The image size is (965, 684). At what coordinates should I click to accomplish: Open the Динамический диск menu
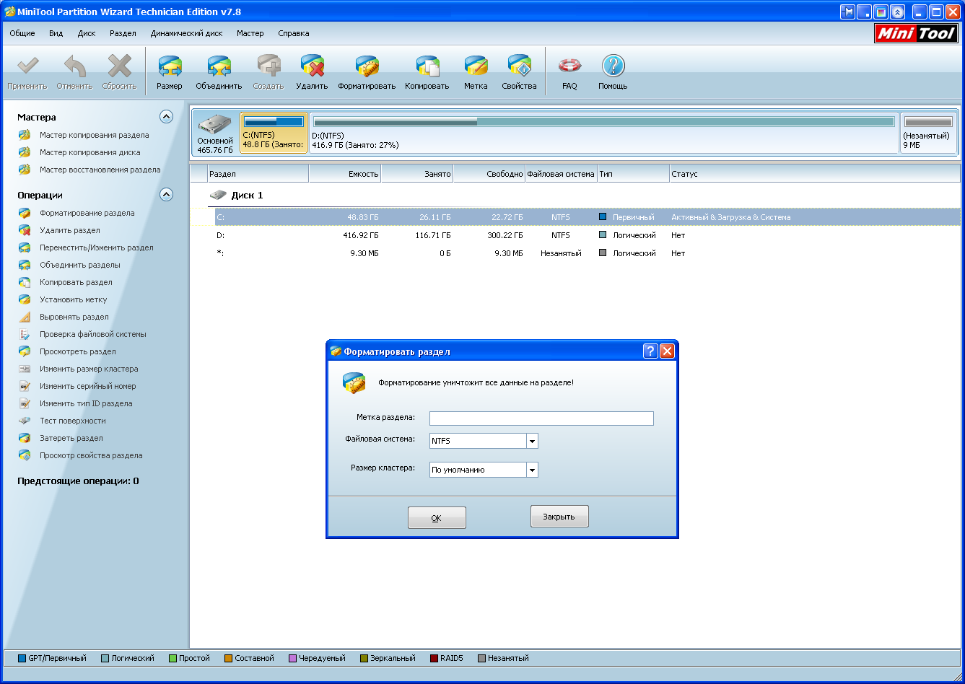click(186, 33)
